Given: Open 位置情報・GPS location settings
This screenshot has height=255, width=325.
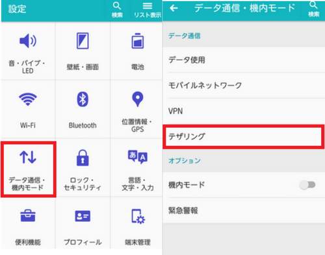Looking at the screenshot, I should 136,109.
